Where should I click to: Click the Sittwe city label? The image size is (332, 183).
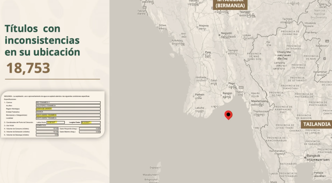pyautogui.click(x=163, y=25)
